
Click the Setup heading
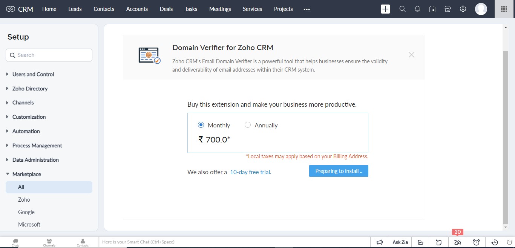click(18, 37)
